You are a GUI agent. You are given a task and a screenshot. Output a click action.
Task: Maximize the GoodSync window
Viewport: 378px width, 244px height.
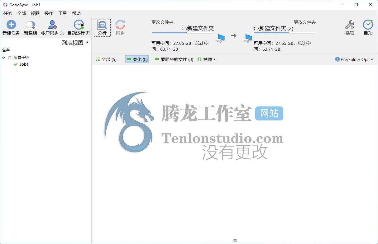(x=356, y=5)
